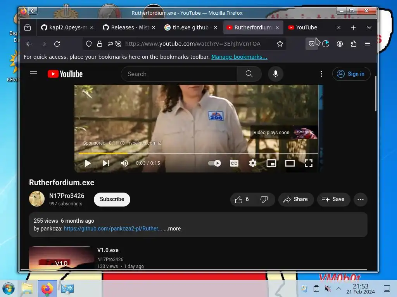Viewport: 397px width, 297px height.
Task: Open V1.0.exe suggested video thumbnail
Action: [61, 258]
